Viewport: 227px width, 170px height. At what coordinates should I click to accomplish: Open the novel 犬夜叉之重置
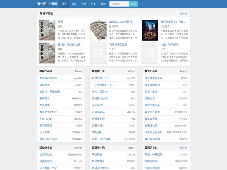[x=152, y=112]
